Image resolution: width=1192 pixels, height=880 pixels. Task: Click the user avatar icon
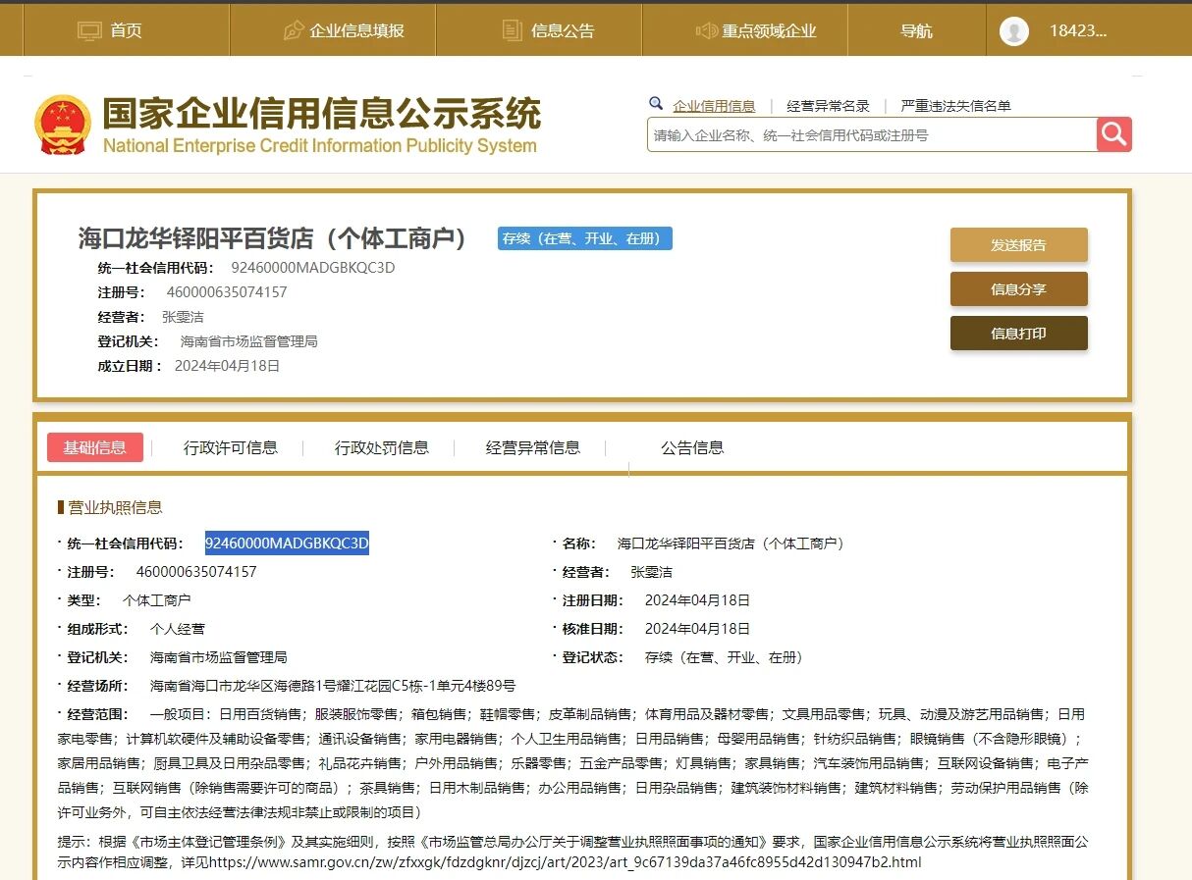(x=1014, y=30)
